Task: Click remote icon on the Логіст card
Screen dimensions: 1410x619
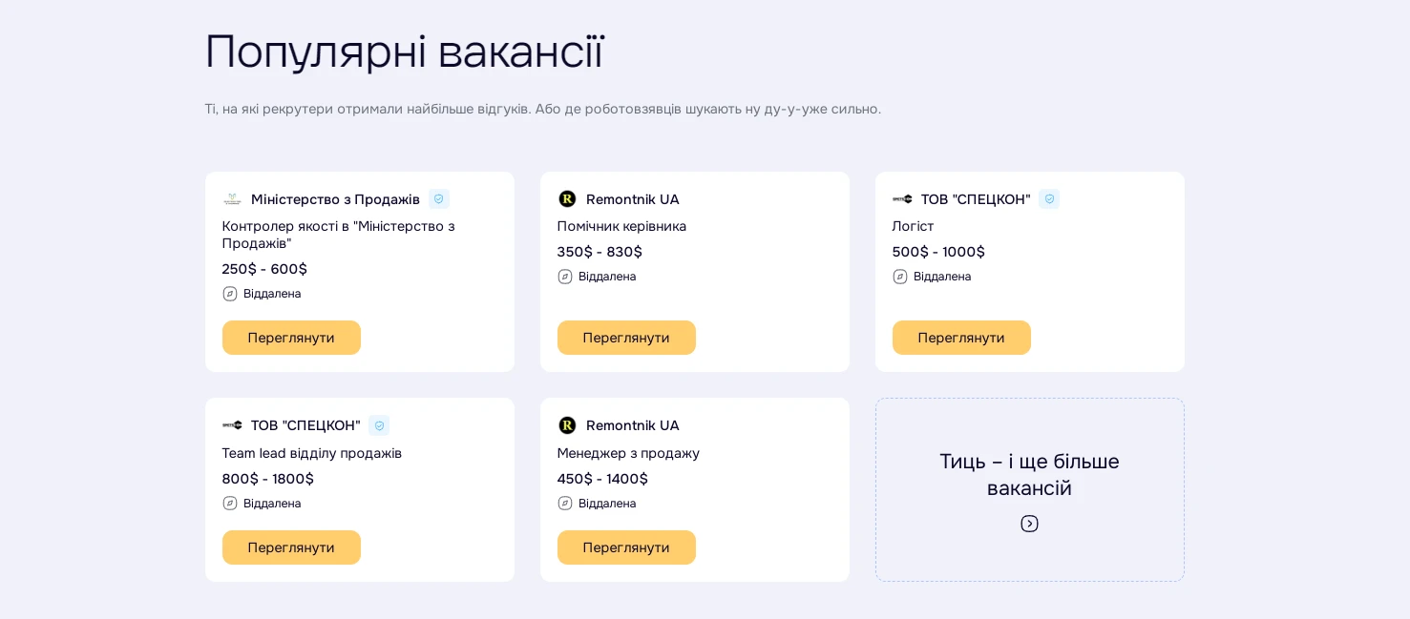Action: pyautogui.click(x=899, y=277)
